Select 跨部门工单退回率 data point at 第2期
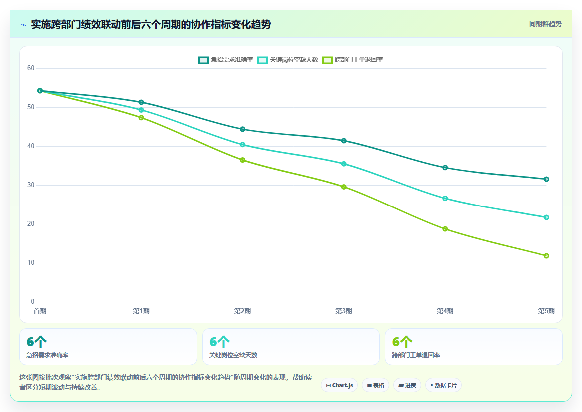Image resolution: width=582 pixels, height=412 pixels. pyautogui.click(x=242, y=160)
